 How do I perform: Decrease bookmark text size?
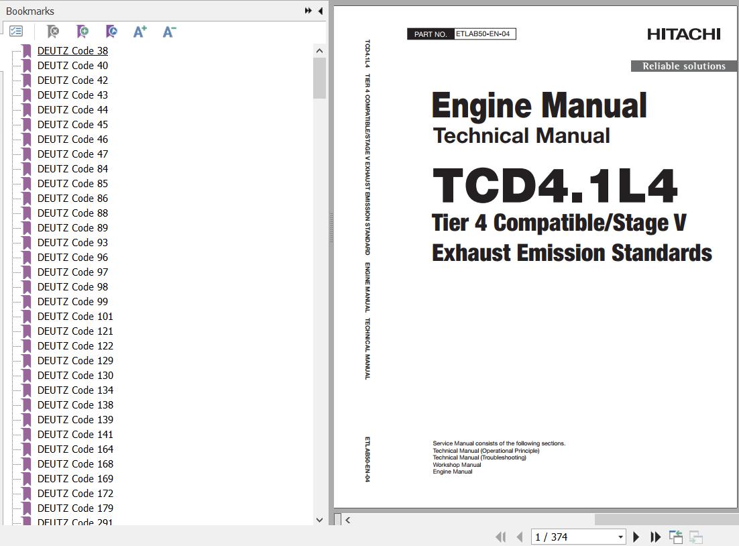[169, 32]
